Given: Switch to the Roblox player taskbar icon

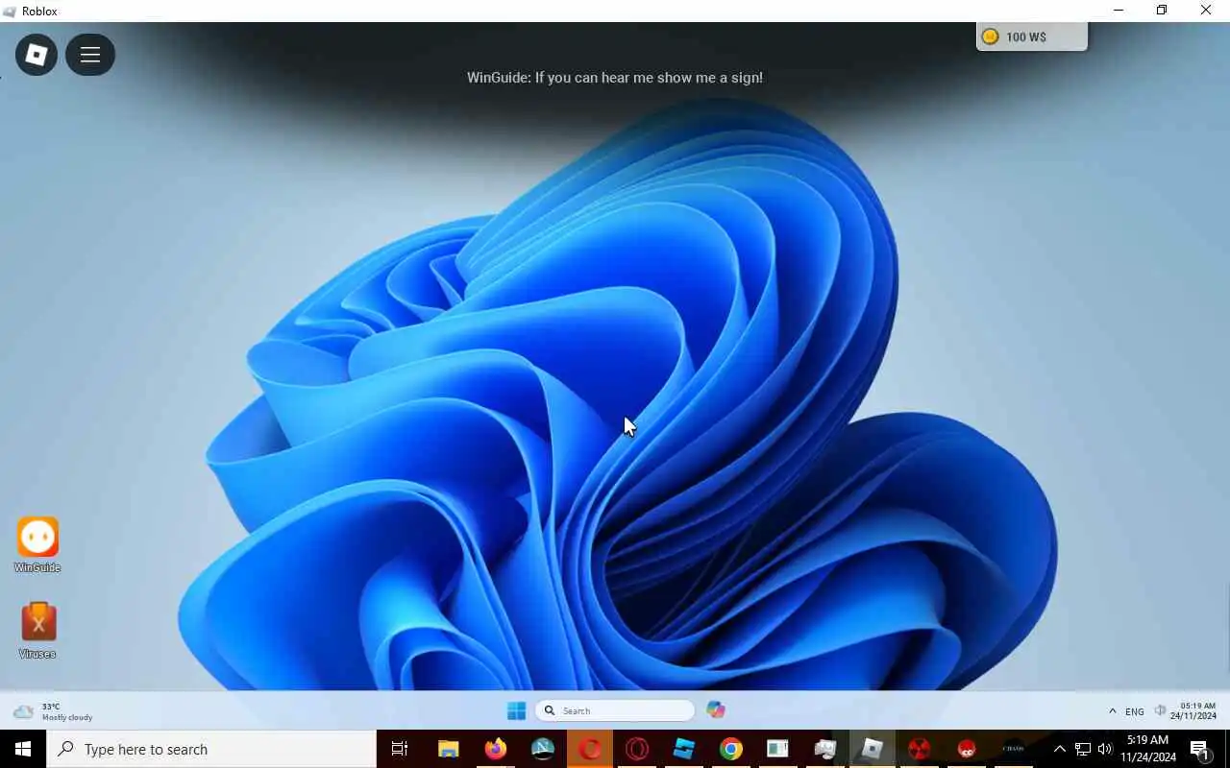Looking at the screenshot, I should pyautogui.click(x=872, y=749).
